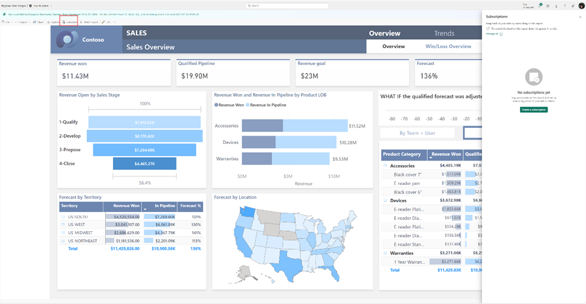Click the Territory column header

[81, 205]
